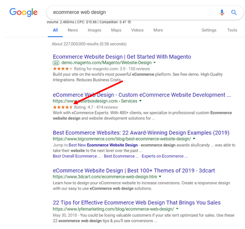Click the outerboxdesign.com › Services URL

tap(95, 101)
